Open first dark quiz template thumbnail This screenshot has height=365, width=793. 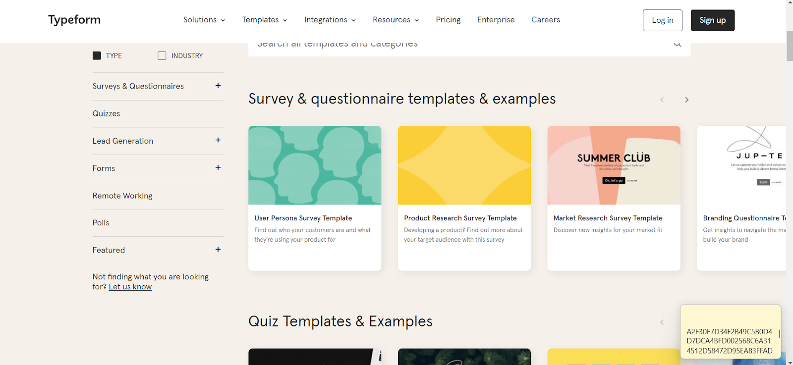[x=315, y=357]
